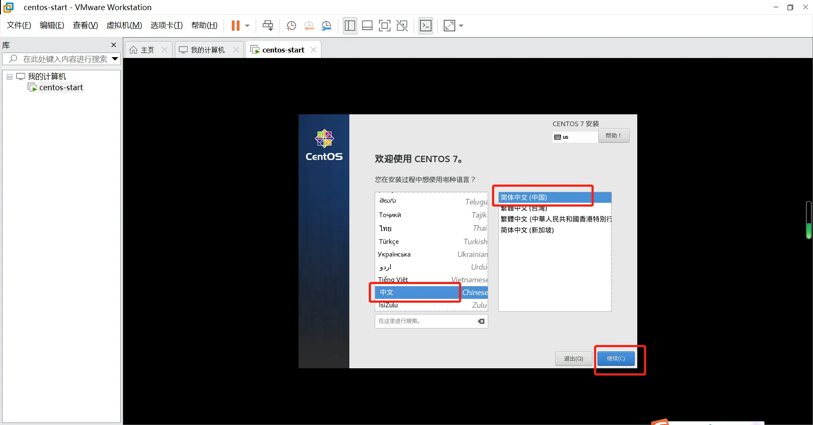813x425 pixels.
Task: Minimize the VMware Workstation window
Action: pyautogui.click(x=776, y=7)
